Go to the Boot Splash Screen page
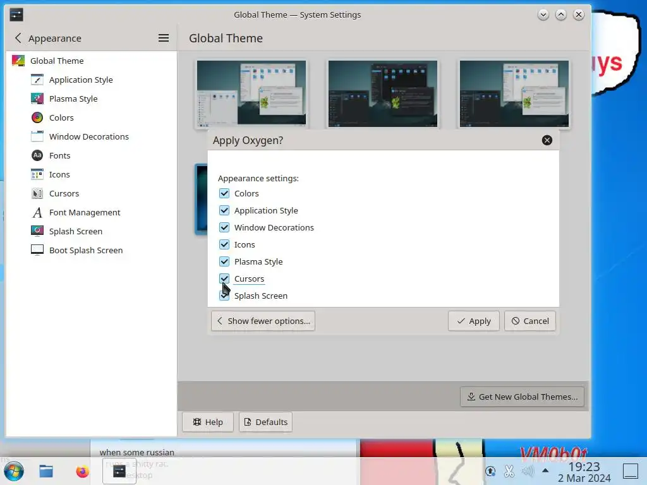Viewport: 647px width, 485px height. [x=86, y=250]
